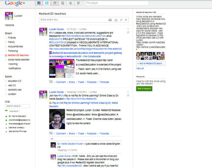Open the Incoming stream
The width and height of the screenshot is (212, 168).
click(x=13, y=64)
